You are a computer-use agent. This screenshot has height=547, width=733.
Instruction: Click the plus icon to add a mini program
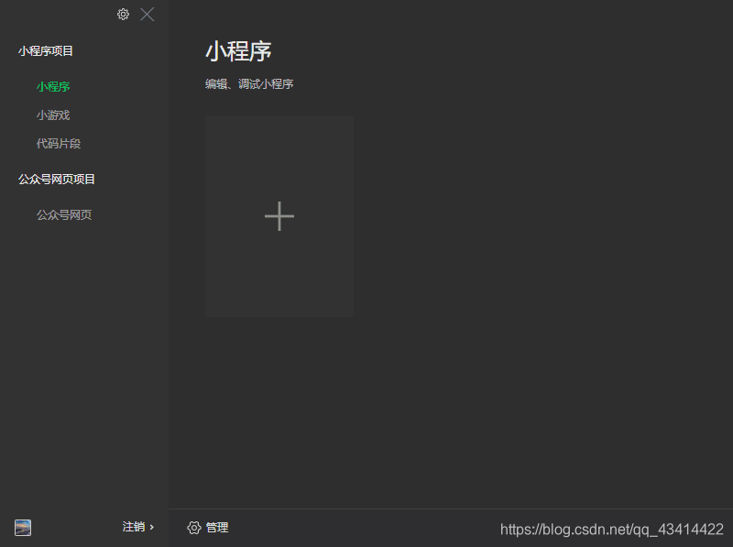coord(279,216)
